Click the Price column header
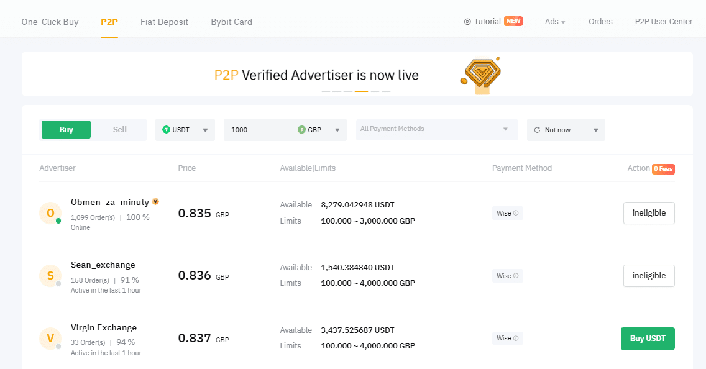 187,168
